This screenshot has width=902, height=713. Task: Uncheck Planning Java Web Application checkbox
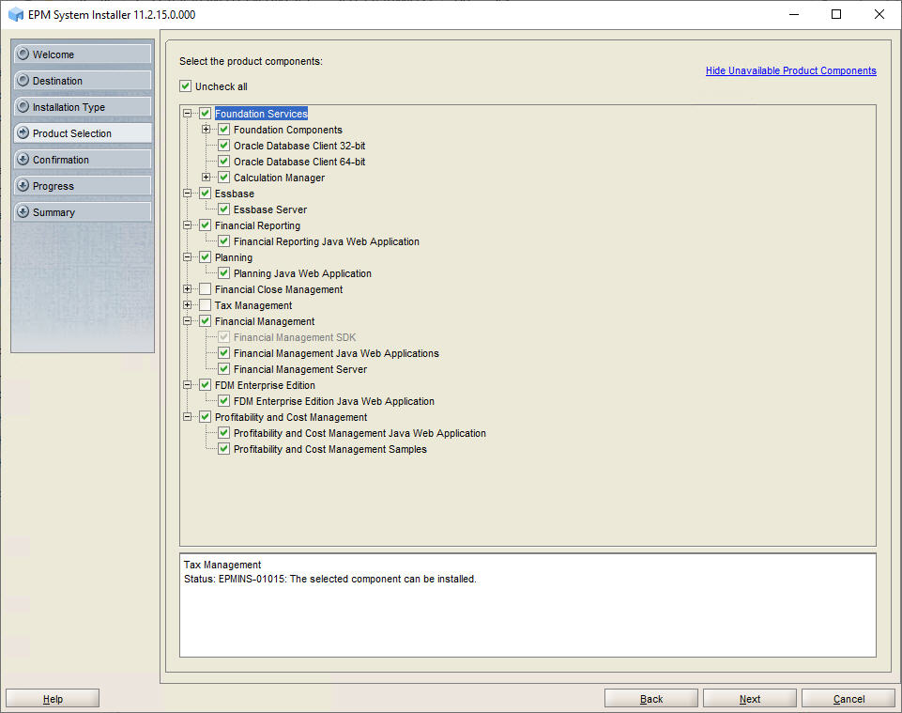(224, 273)
